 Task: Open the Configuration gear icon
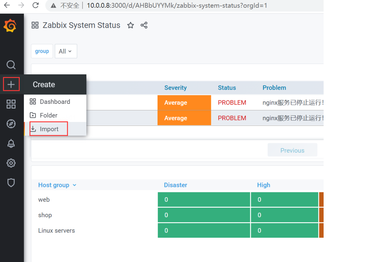coord(11,163)
